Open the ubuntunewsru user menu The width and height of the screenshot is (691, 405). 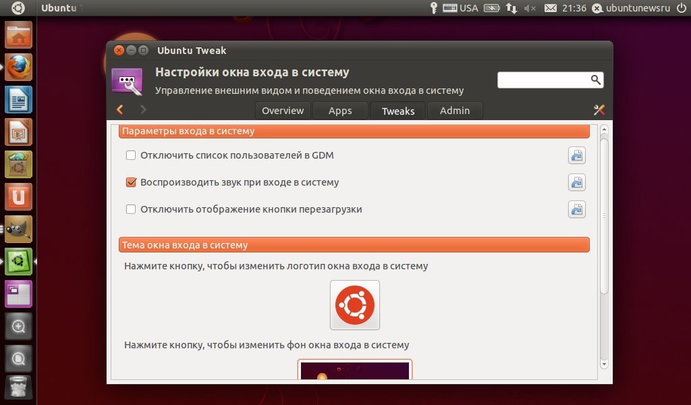tap(631, 8)
